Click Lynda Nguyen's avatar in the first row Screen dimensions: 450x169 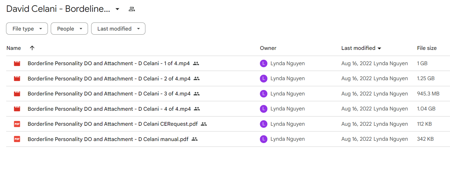pos(263,63)
